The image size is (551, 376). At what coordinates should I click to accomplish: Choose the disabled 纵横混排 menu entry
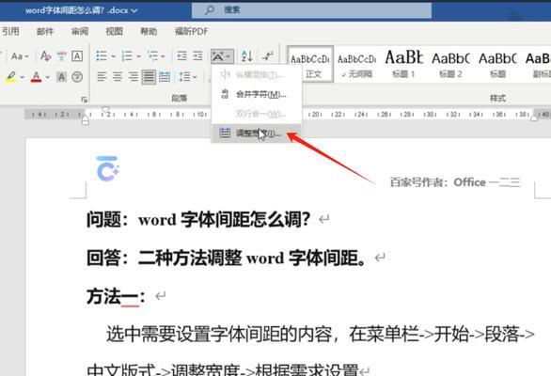256,74
